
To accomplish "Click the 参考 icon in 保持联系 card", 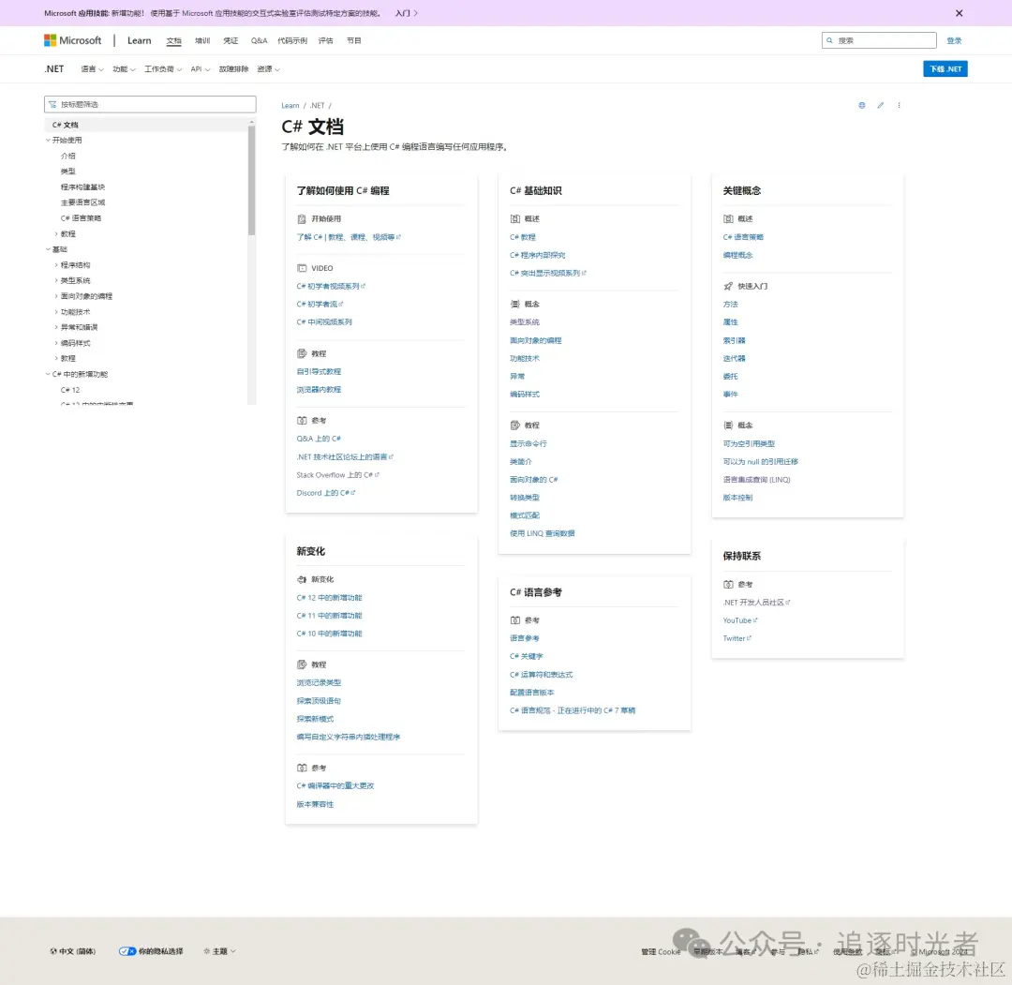I will click(x=728, y=584).
